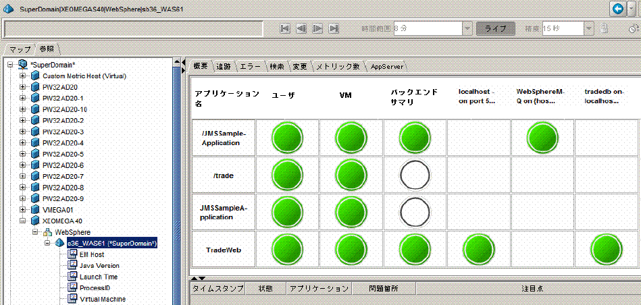
Task: Click TradeWeb tradedb status light
Action: [607, 250]
